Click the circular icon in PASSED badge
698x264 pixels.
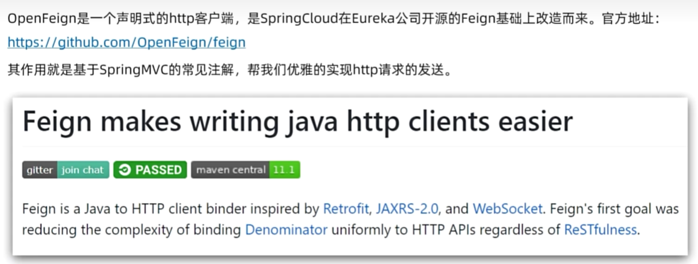coord(125,170)
